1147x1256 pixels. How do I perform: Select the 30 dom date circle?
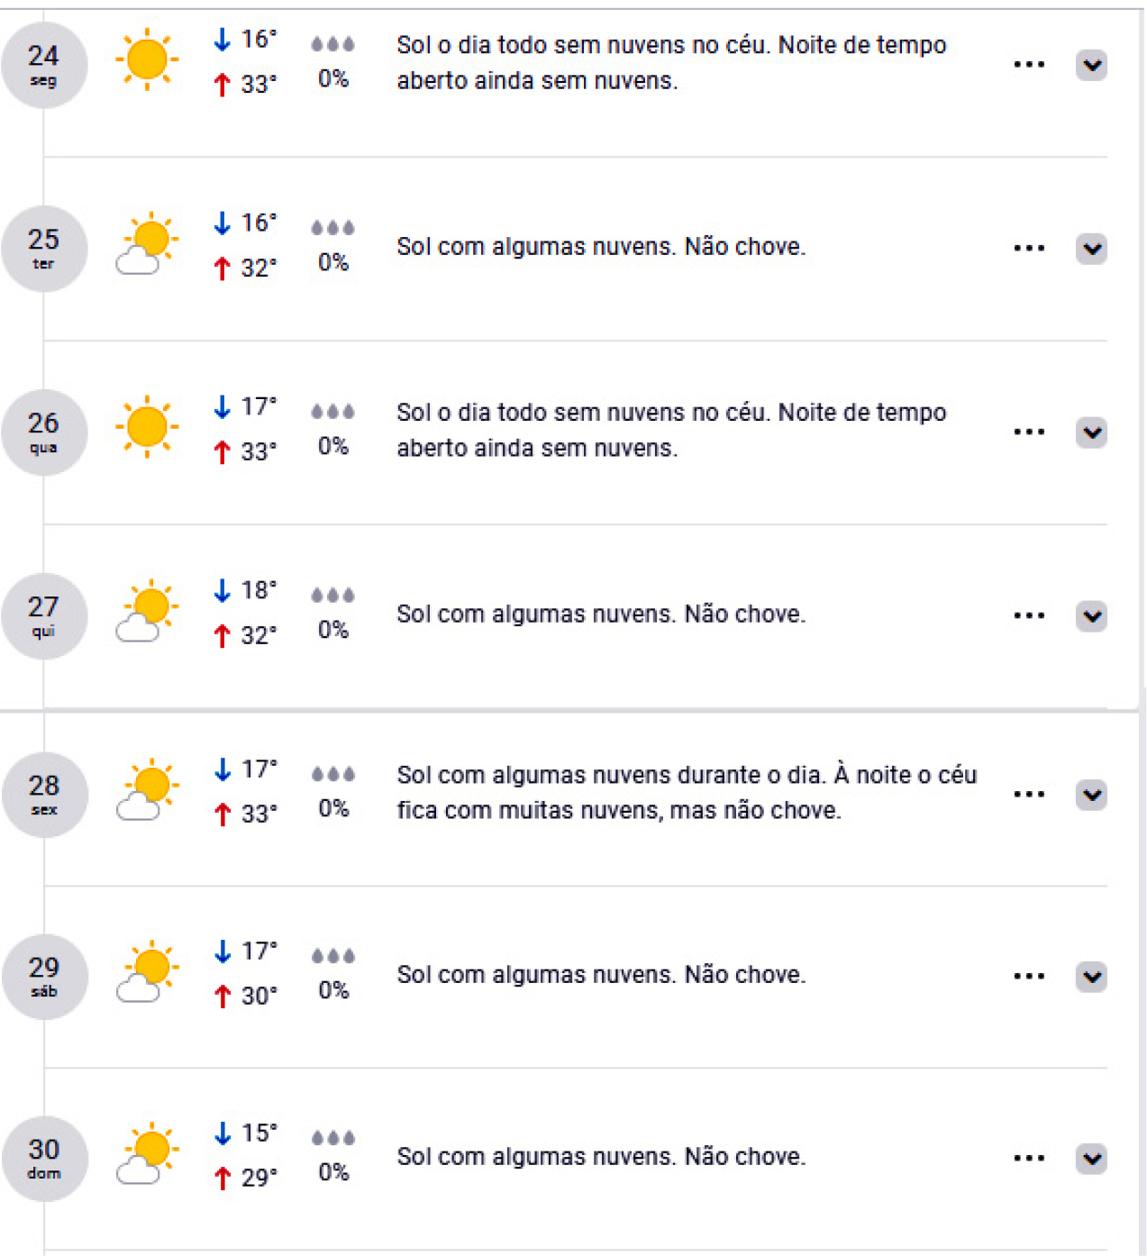tap(44, 1158)
